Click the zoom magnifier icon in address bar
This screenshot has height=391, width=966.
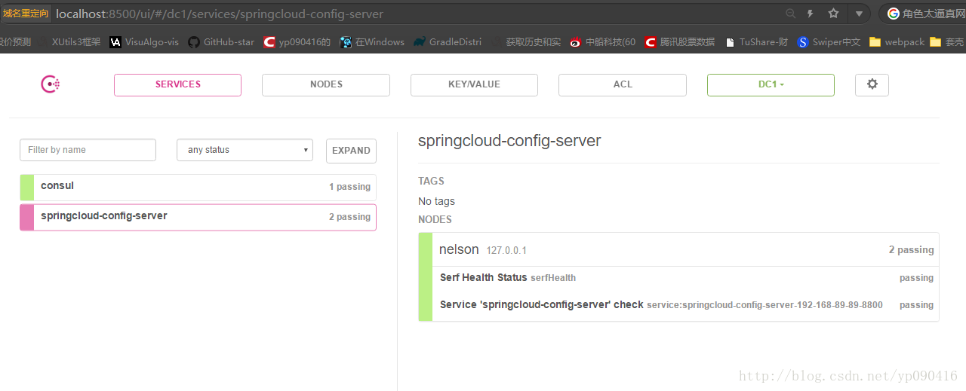click(x=790, y=14)
